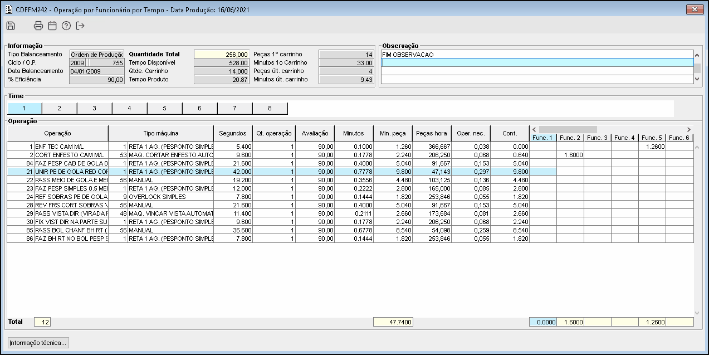The height and width of the screenshot is (355, 709).
Task: Select Time tab 7
Action: [234, 109]
